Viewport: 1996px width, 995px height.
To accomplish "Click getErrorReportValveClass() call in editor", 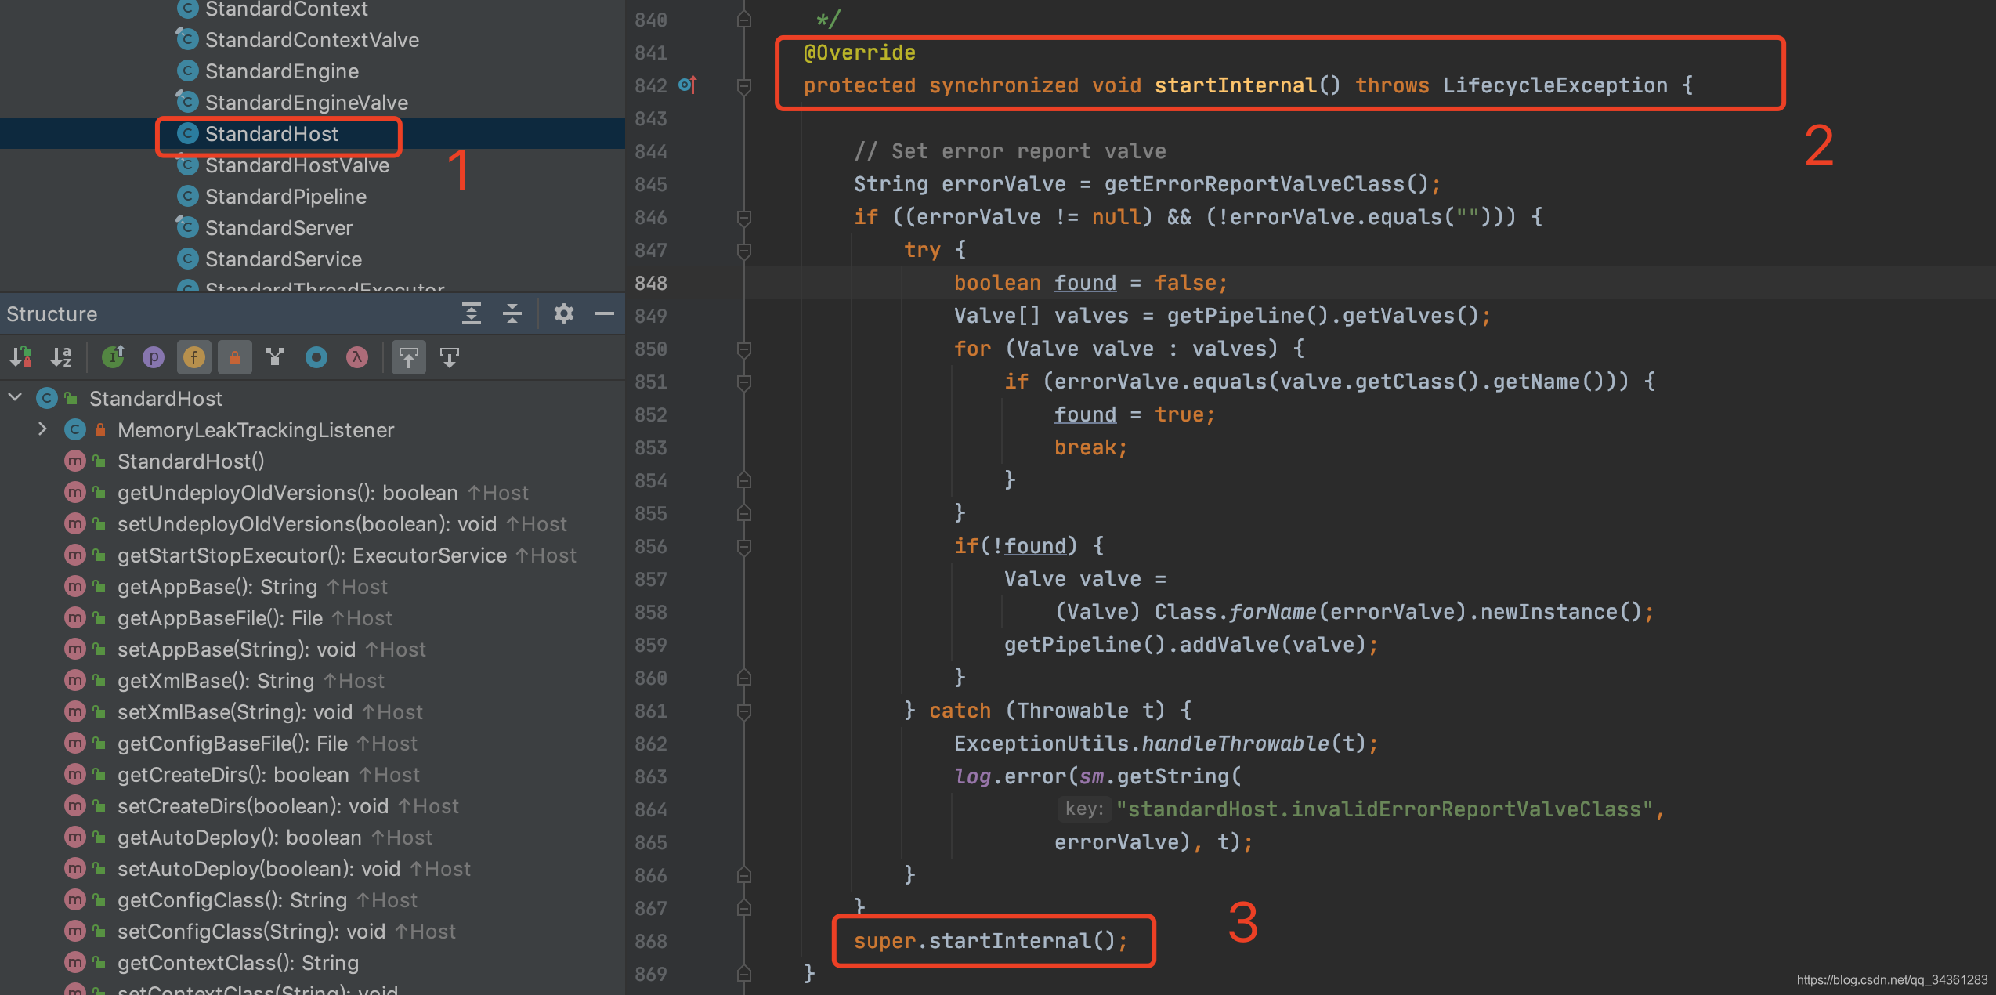I will pos(1267,184).
